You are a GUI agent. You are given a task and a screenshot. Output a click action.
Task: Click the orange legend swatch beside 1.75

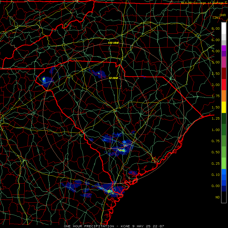(x=224, y=96)
